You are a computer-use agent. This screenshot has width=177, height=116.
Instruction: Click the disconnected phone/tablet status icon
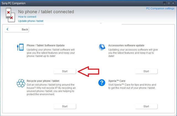pyautogui.click(x=10, y=15)
